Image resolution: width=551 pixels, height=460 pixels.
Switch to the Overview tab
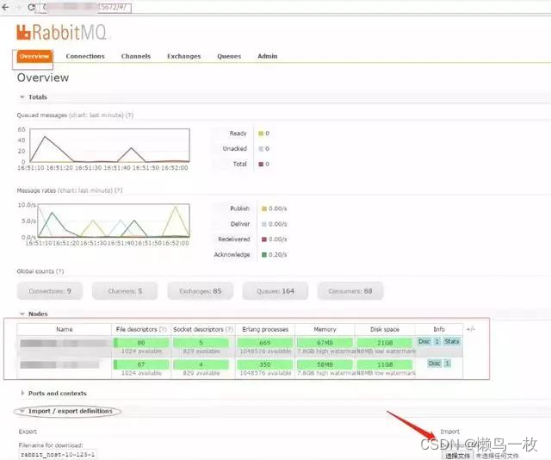point(34,56)
